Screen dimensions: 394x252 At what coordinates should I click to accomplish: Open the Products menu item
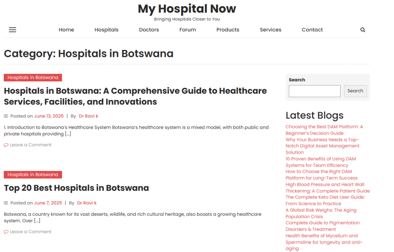pos(228,30)
